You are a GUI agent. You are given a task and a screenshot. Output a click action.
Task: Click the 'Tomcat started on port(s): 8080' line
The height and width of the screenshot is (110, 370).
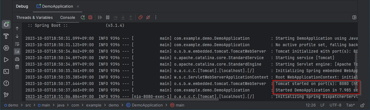[317, 84]
